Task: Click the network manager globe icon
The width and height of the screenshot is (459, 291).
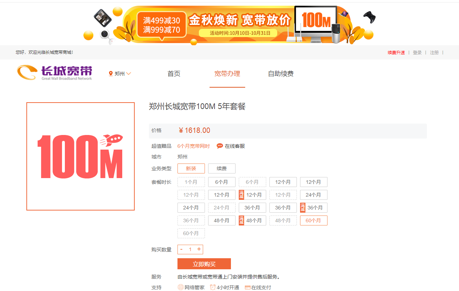Action: pos(181,287)
